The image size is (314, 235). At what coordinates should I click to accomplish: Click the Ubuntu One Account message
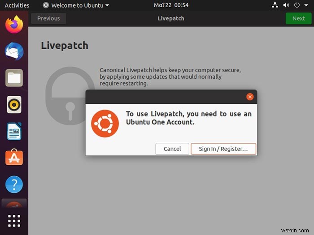point(189,118)
